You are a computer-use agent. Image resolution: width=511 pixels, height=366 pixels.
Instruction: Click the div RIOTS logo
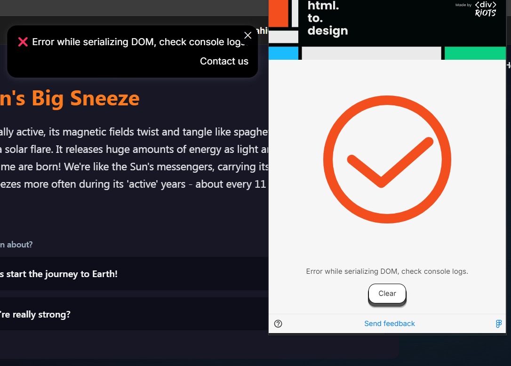click(485, 9)
